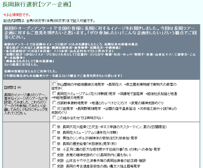This screenshot has height=168, width=203.
Task: Select 長岡花火ミュージアム(通年花火体験) checkbox
Action: click(54, 132)
